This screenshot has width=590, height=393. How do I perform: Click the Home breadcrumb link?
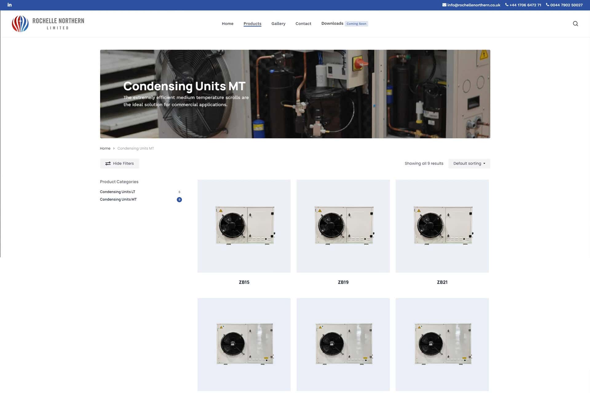[105, 148]
